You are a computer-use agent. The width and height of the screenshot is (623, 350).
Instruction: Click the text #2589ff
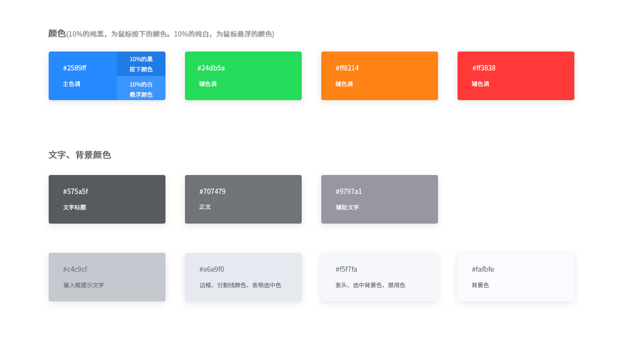[75, 68]
